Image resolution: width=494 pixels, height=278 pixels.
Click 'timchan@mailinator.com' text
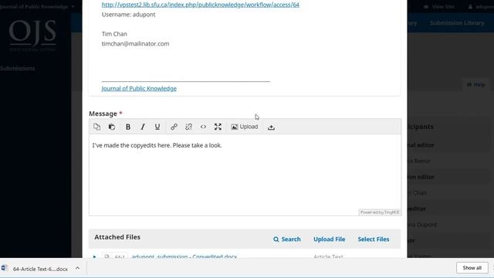click(136, 43)
